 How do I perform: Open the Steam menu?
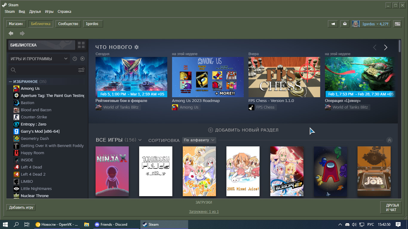10,12
